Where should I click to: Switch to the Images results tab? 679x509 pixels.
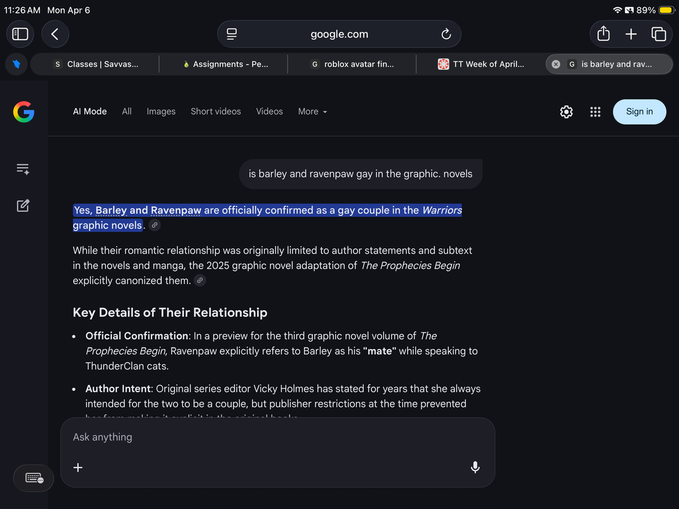tap(161, 112)
